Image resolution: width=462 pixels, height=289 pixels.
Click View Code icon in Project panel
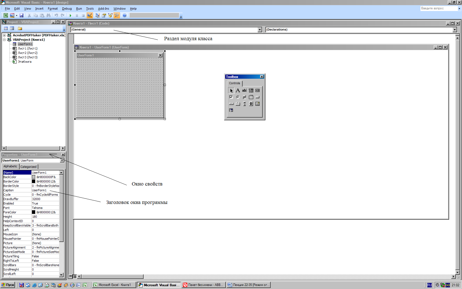point(6,28)
